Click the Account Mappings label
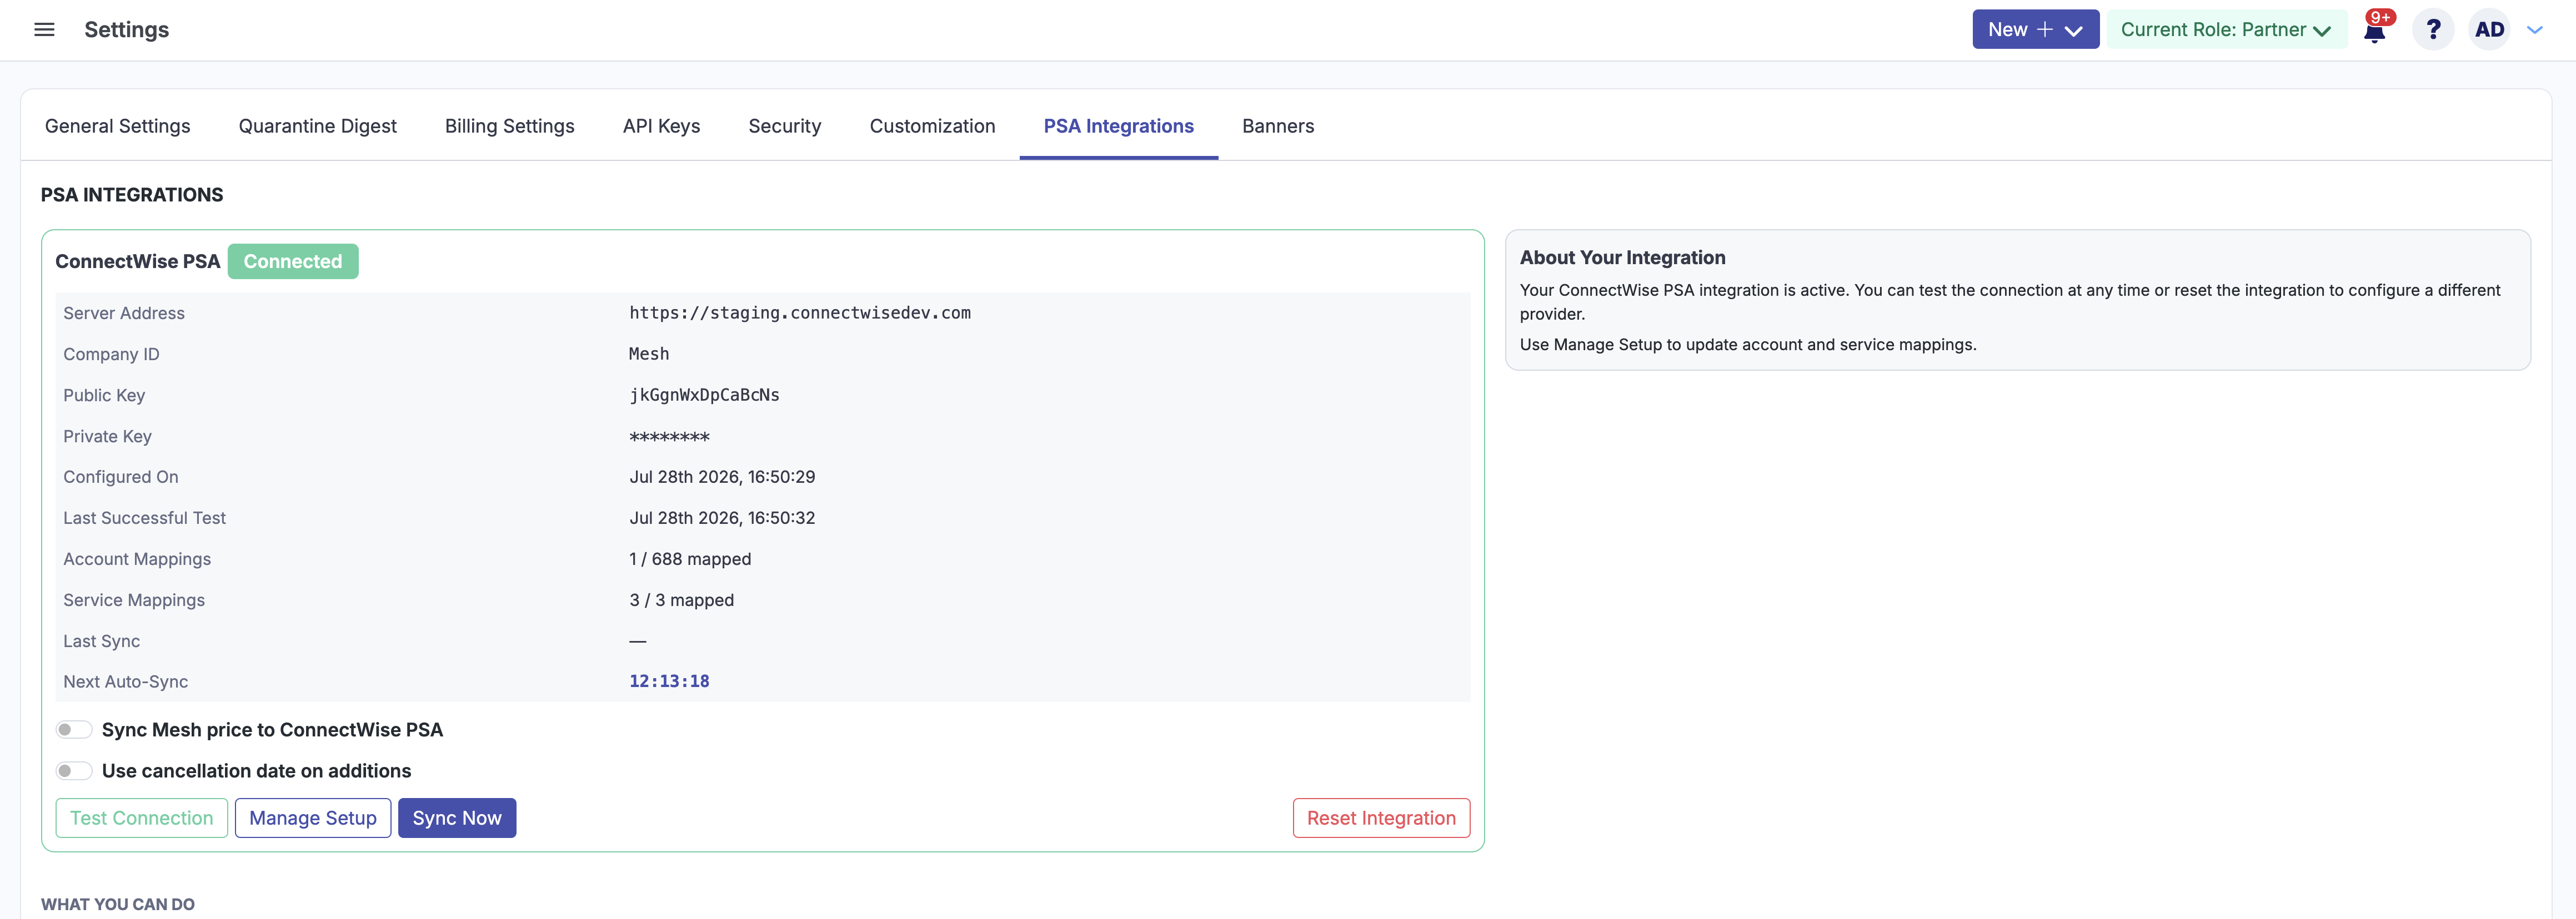The height and width of the screenshot is (919, 2576). point(137,559)
